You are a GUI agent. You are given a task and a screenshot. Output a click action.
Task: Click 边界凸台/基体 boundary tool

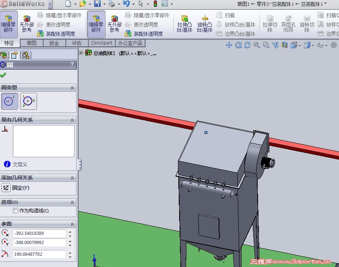(x=236, y=34)
